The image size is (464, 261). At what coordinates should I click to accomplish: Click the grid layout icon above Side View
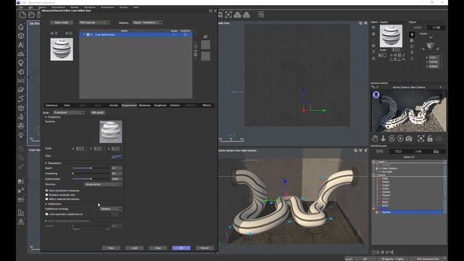click(261, 14)
